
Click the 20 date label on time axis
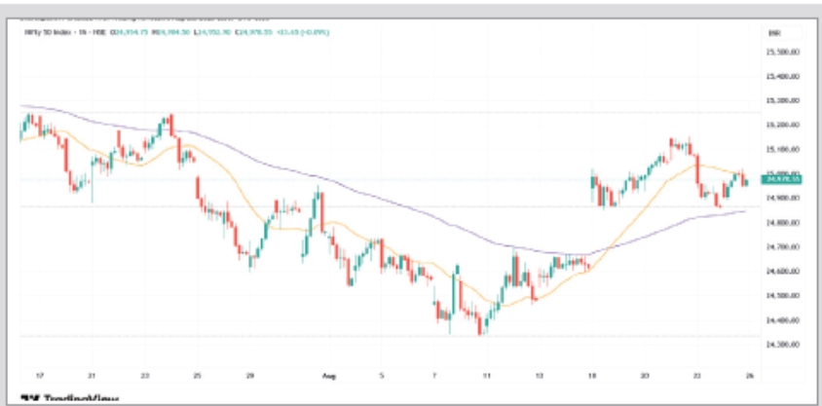(645, 374)
